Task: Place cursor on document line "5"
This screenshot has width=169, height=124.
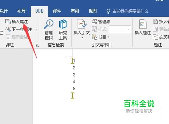Action: click(x=74, y=88)
